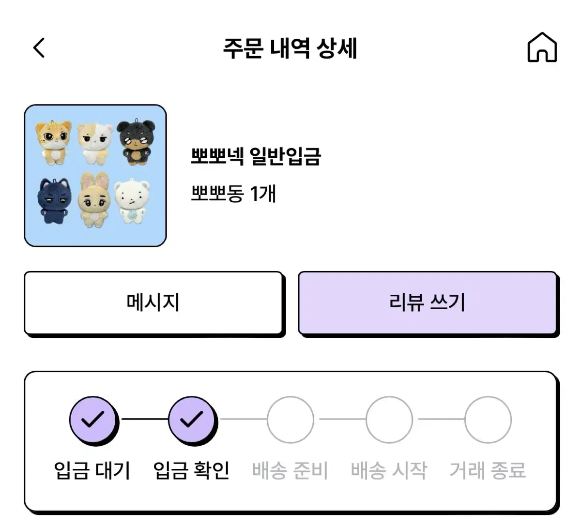Open the home screen via house icon
Screen dimensions: 581x527
[542, 47]
